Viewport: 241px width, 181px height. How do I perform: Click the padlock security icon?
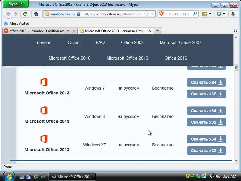(79, 14)
